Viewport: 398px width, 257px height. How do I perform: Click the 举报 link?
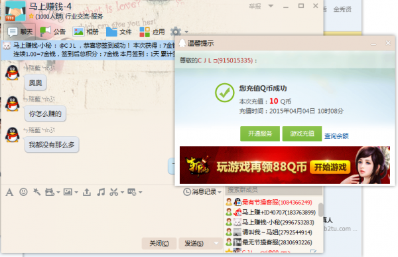click(x=255, y=7)
